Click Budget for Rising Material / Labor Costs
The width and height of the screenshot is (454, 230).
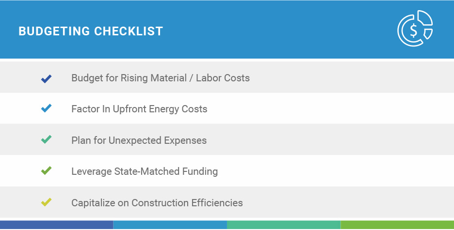pyautogui.click(x=161, y=78)
